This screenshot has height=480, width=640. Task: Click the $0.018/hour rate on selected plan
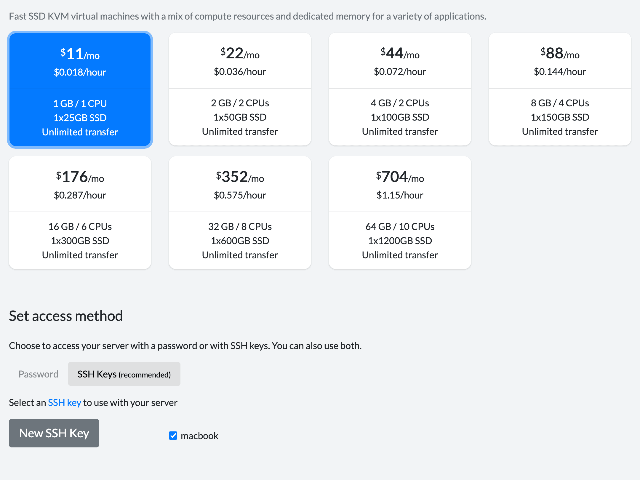[80, 72]
